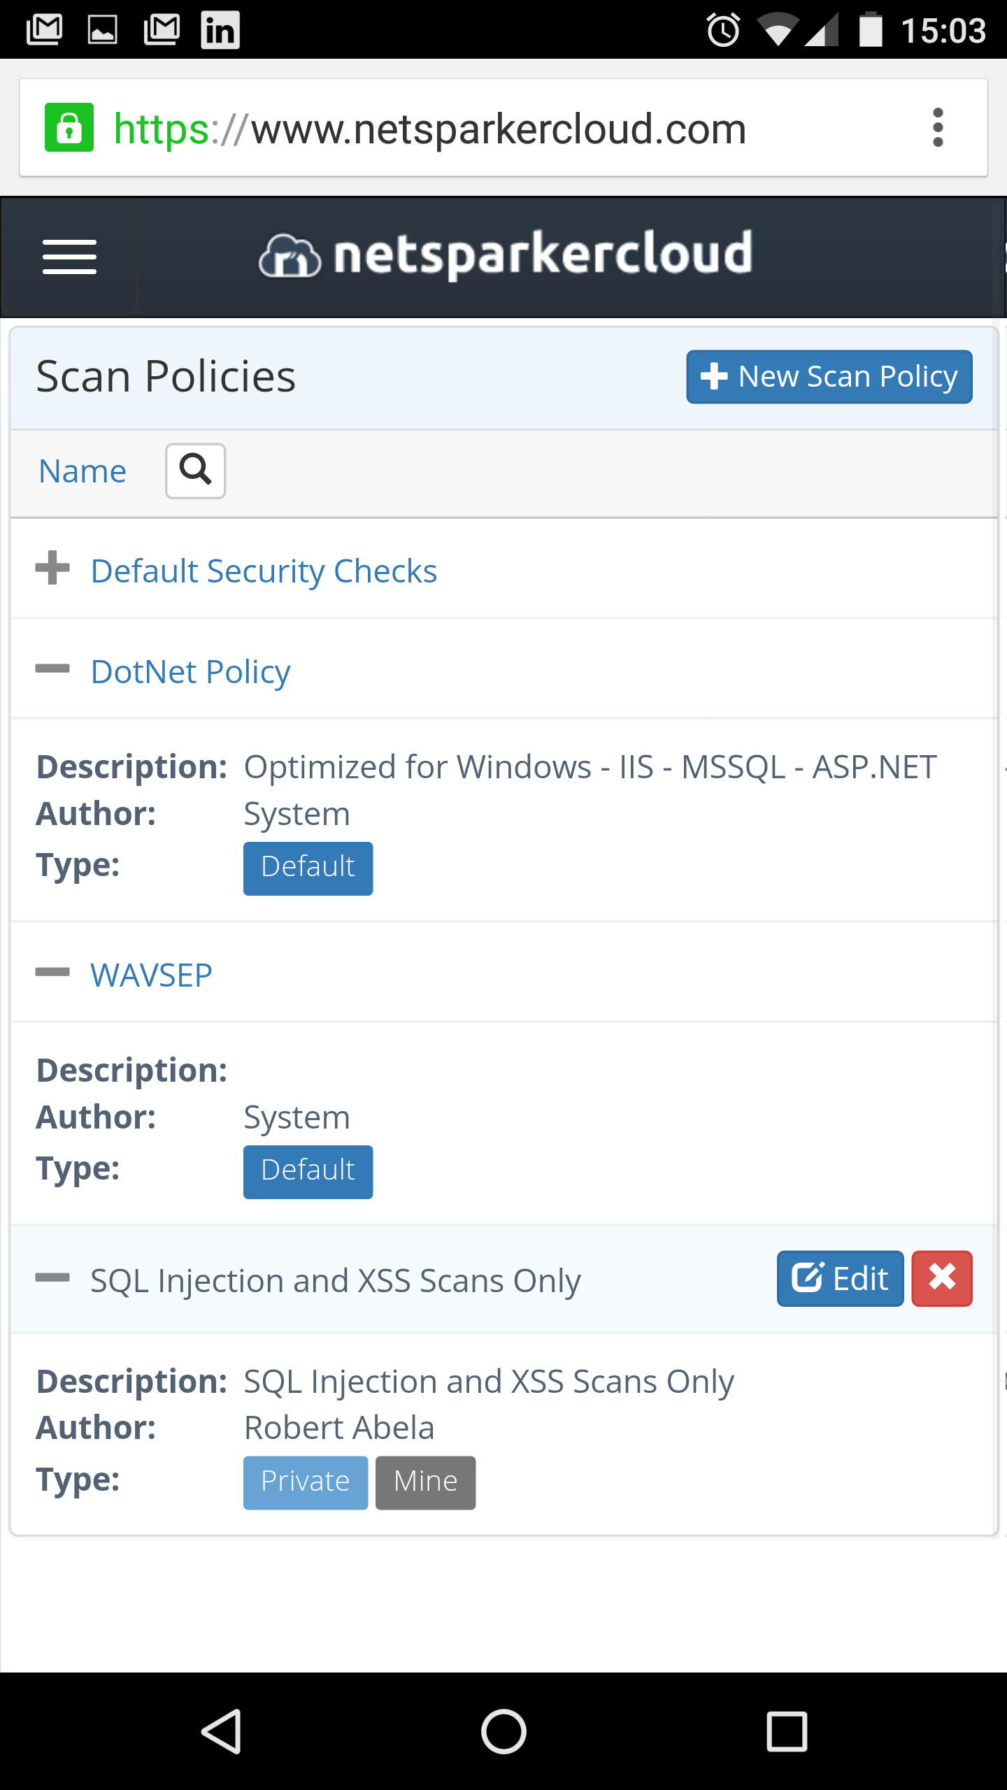Click the Scan Policies heading
Viewport: 1007px width, 1790px height.
[166, 377]
